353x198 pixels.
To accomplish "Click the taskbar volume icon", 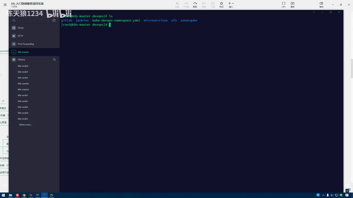I will 332,195.
